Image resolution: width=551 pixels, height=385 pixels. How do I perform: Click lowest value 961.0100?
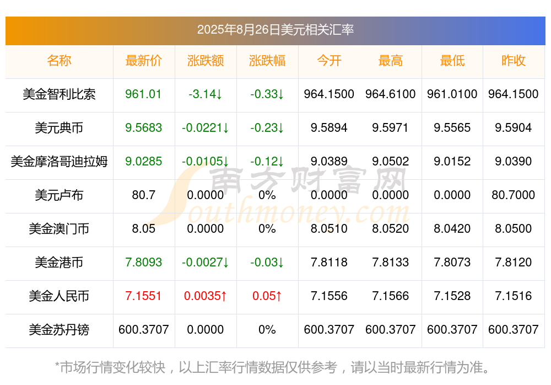[x=452, y=94]
